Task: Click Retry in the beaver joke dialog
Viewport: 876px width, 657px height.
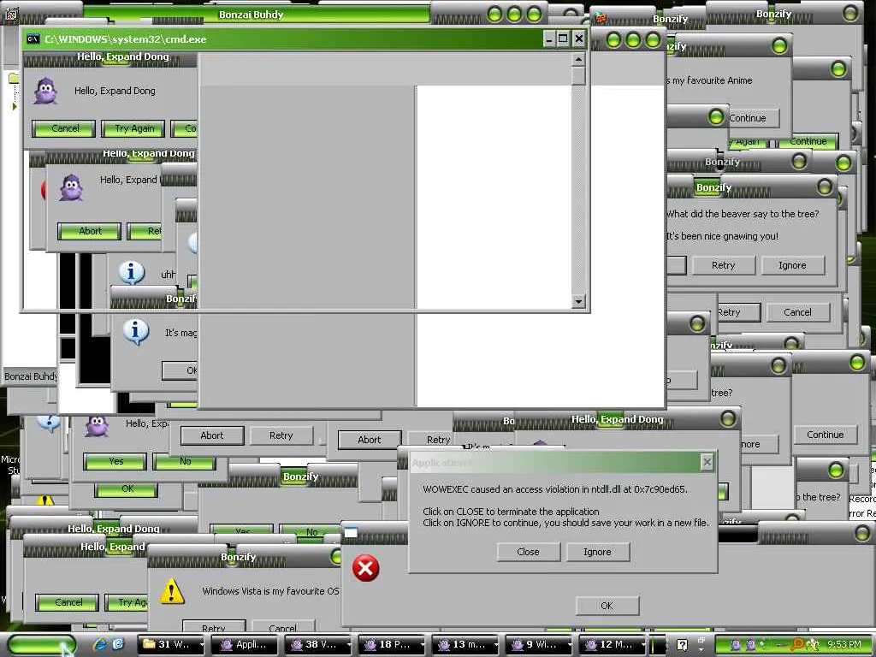Action: tap(724, 265)
